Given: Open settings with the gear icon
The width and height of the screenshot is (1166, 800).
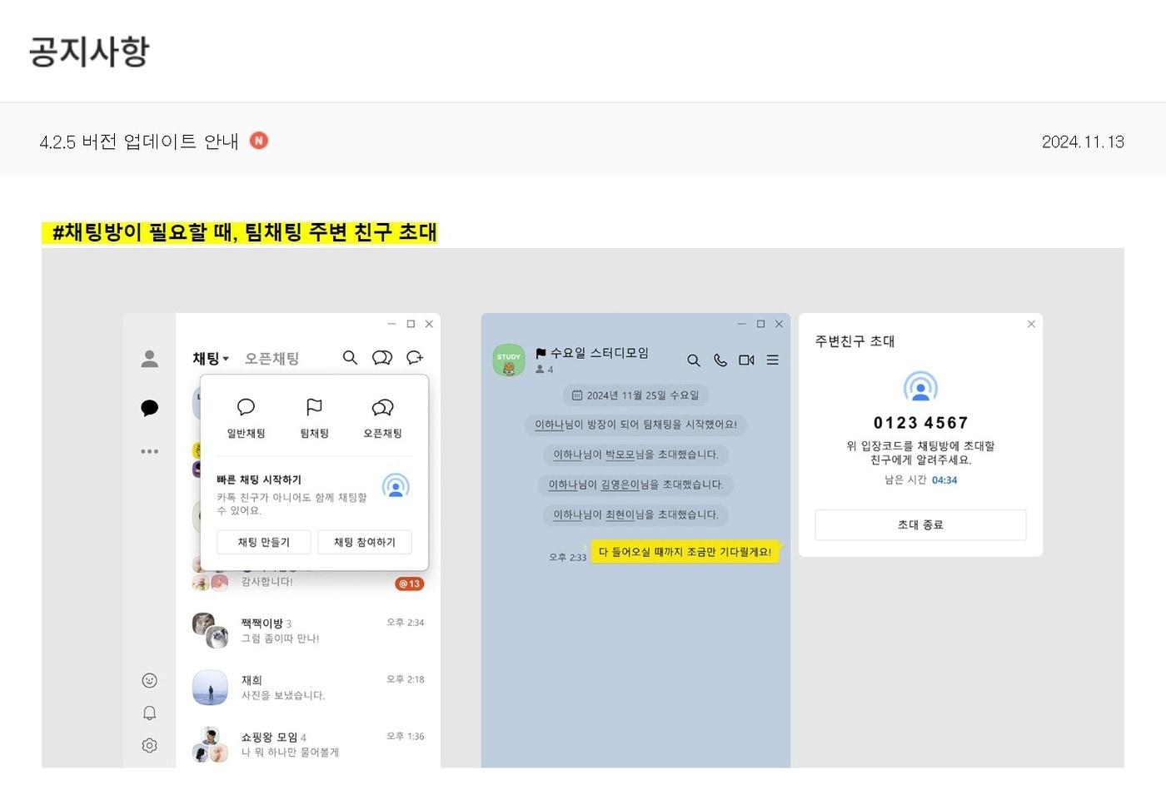Looking at the screenshot, I should [x=150, y=745].
